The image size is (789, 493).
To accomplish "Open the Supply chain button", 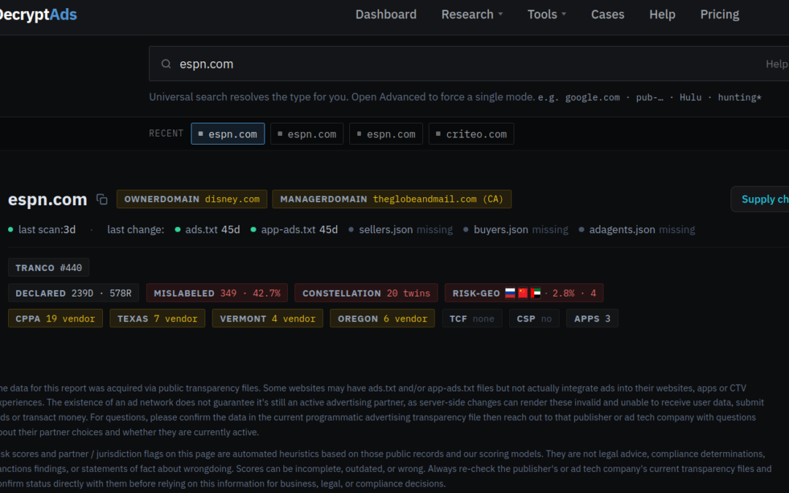I will [x=760, y=199].
